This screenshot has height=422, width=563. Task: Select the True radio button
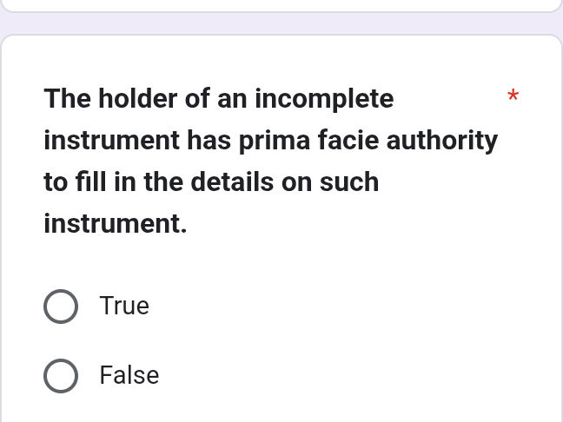(61, 307)
